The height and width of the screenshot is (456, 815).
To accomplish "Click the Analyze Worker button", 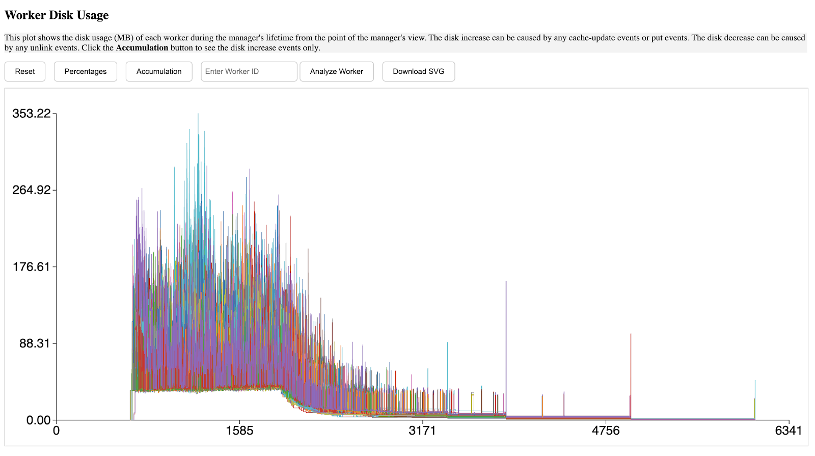I will pyautogui.click(x=336, y=71).
